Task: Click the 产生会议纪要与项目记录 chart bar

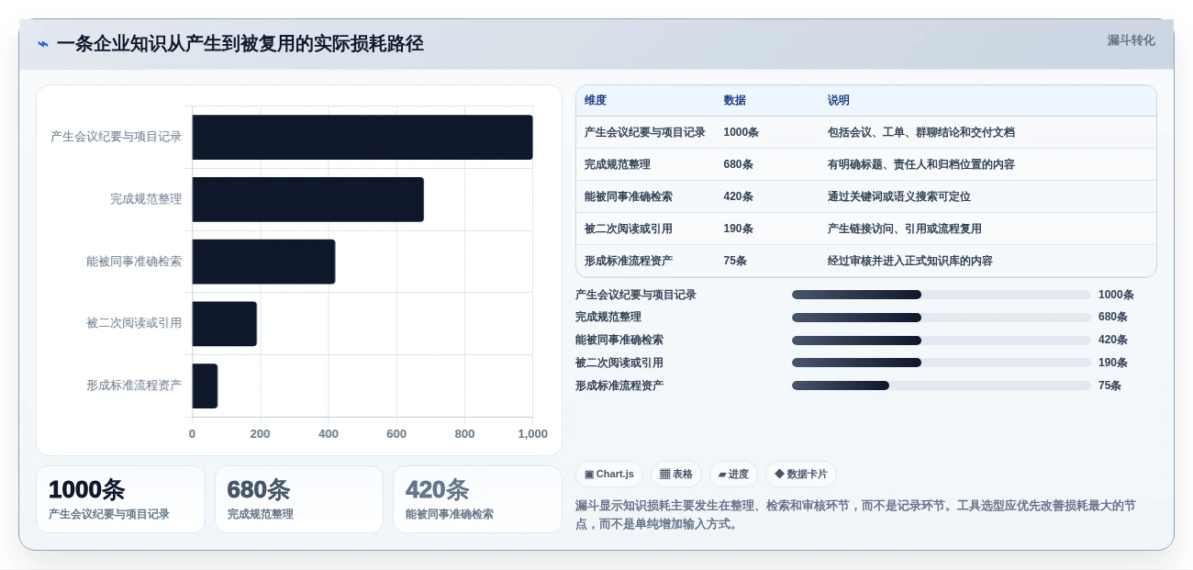Action: 362,137
